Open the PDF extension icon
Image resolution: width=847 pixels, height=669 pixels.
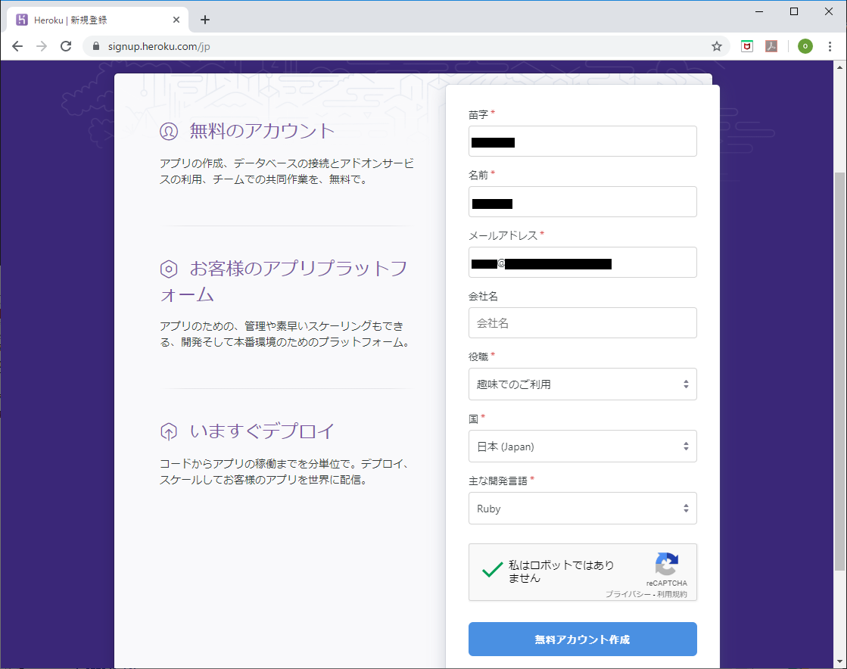tap(771, 46)
